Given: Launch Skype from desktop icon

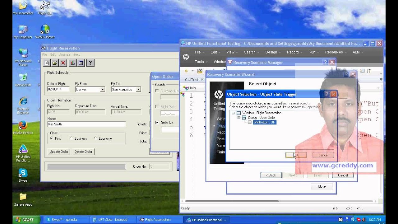Looking at the screenshot, I should 23,175.
